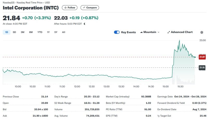208x120 pixels.
Task: Click the chart settings gear icon
Action: pyautogui.click(x=202, y=32)
